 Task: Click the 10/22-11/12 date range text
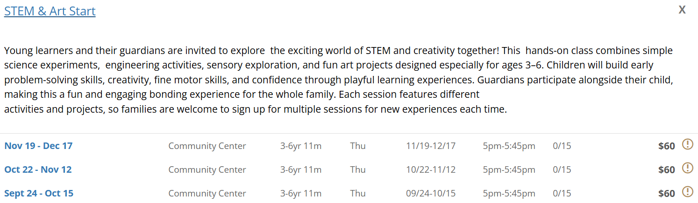[x=431, y=169]
